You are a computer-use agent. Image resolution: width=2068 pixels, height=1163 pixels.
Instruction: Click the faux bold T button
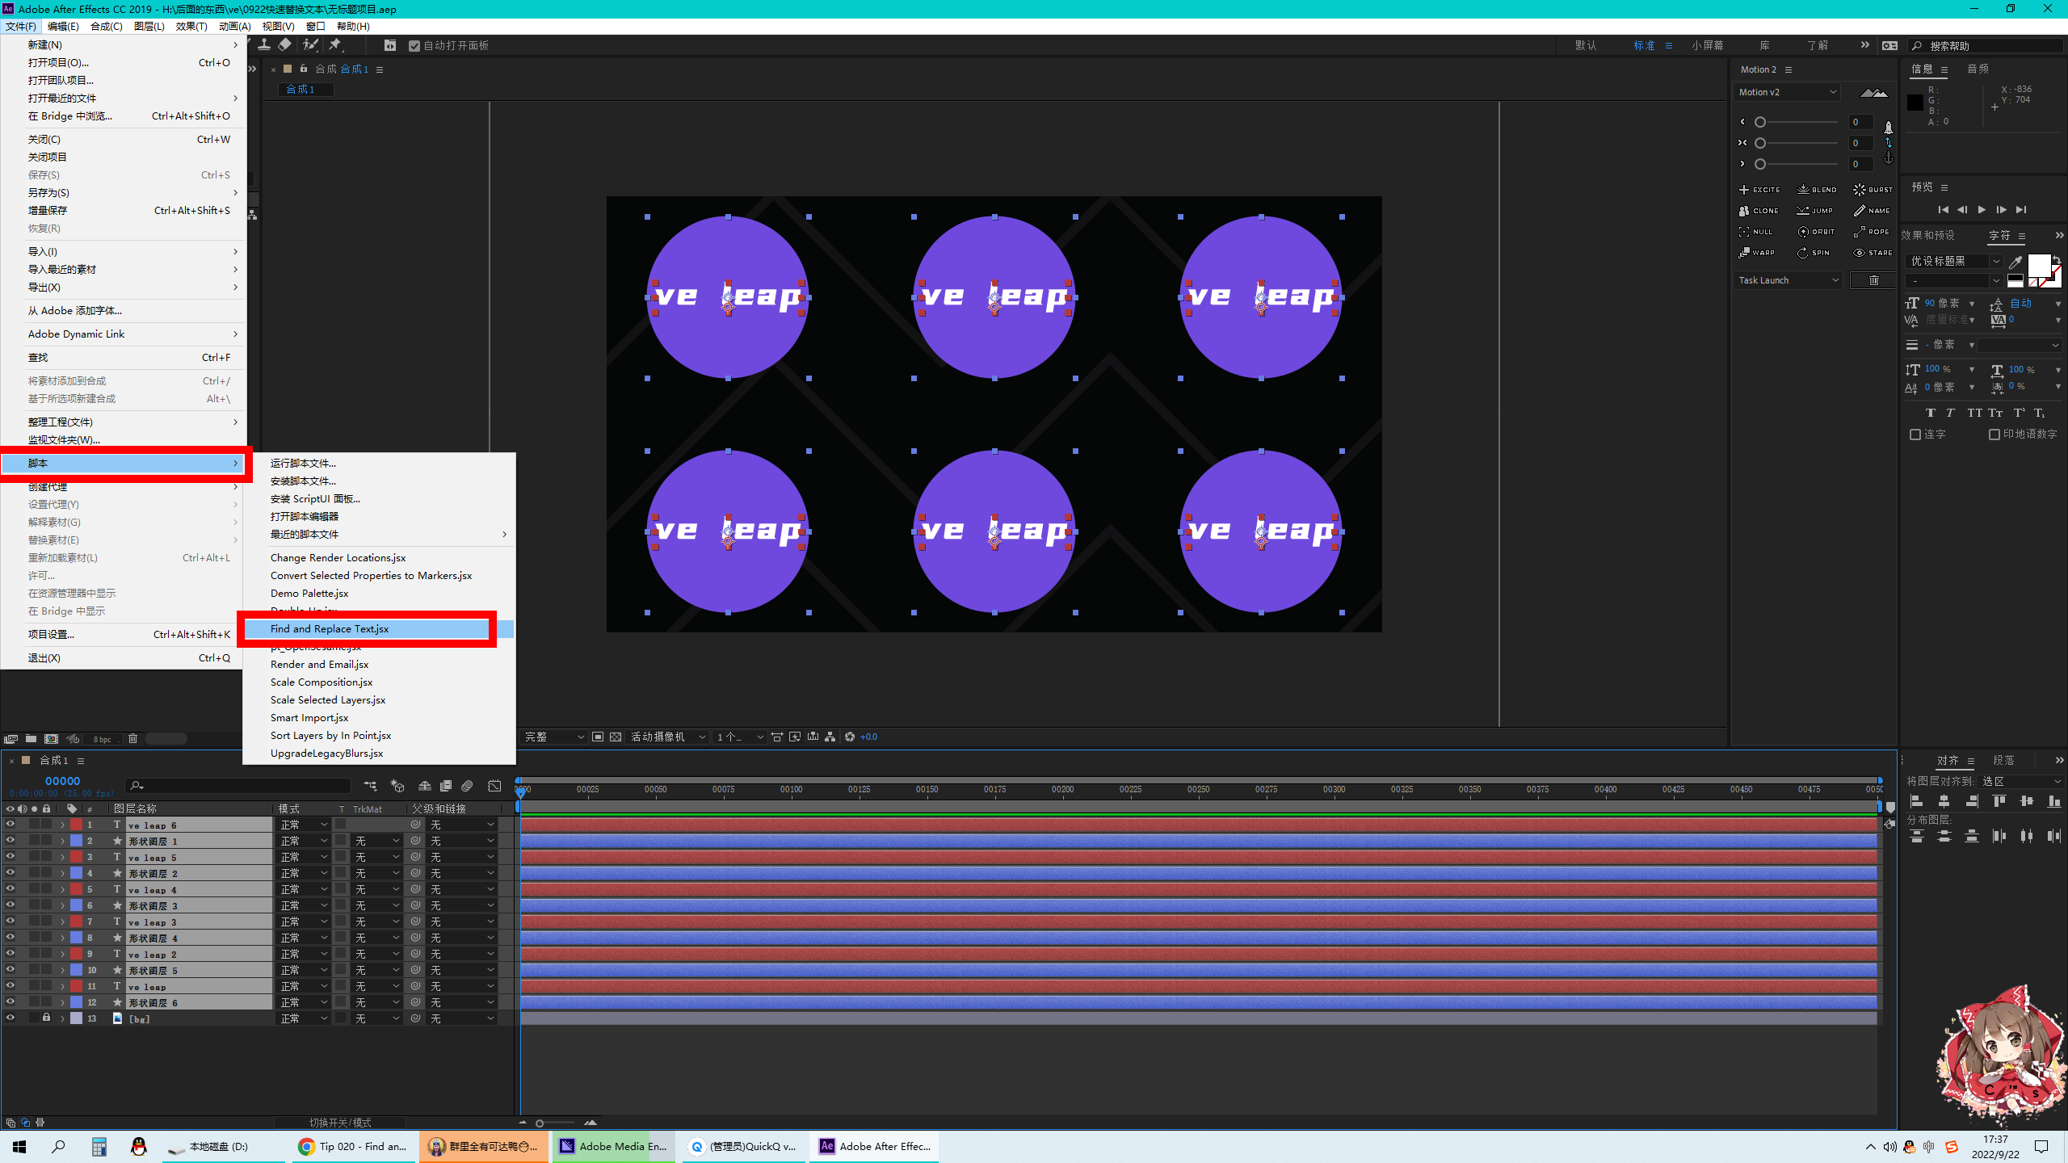(1931, 413)
